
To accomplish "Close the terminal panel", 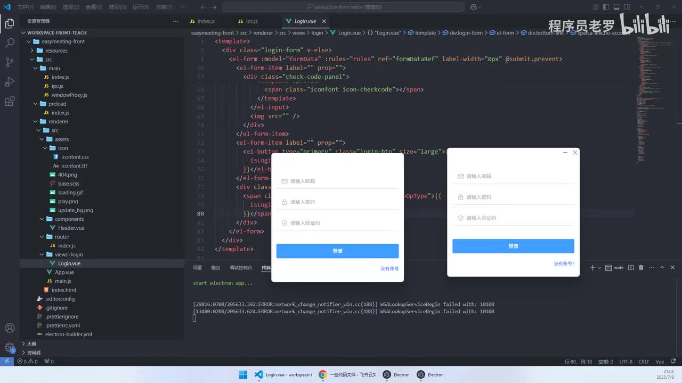I will tap(673, 268).
